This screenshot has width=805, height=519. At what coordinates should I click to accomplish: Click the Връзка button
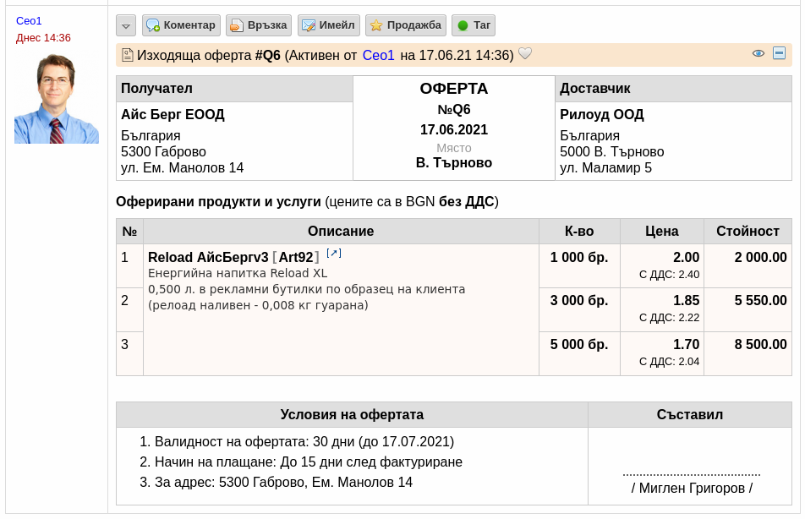point(259,25)
